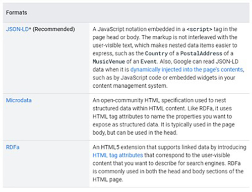Screen dimensions: 252x192
Task: Open the Microdata link
Action: click(x=19, y=100)
